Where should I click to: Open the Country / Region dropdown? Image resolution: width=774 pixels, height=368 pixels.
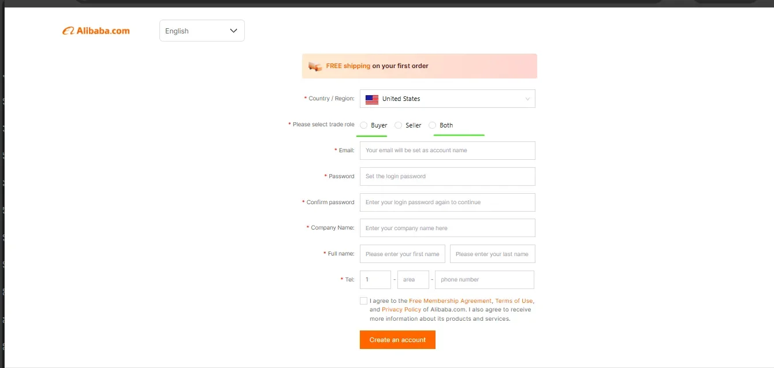[x=447, y=99]
